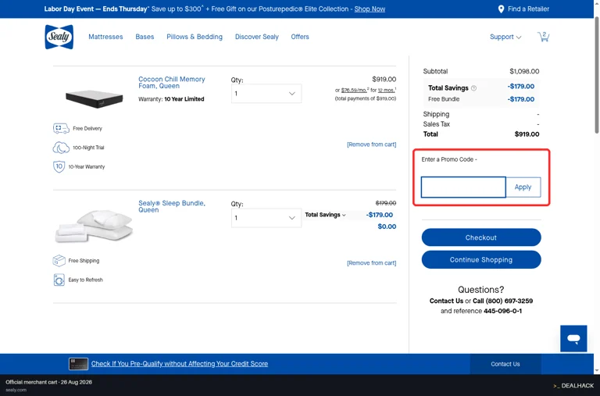
Task: Open the Mattresses menu
Action: click(x=105, y=37)
